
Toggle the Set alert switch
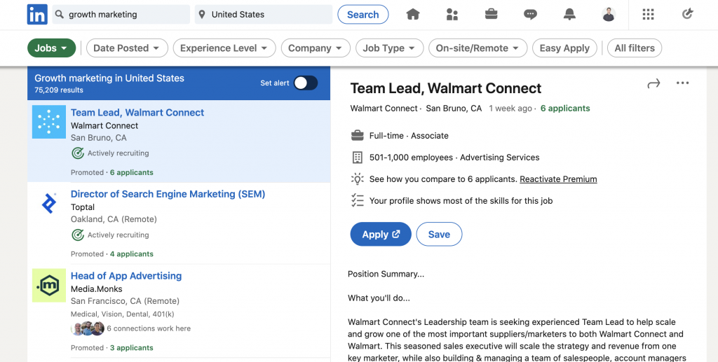coord(306,83)
